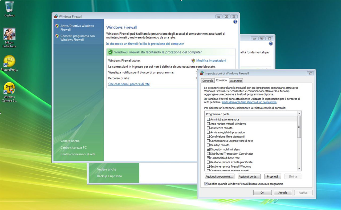The height and width of the screenshot is (210, 341).
Task: Uncheck Funzionalità di base rete
Action: pyautogui.click(x=208, y=158)
